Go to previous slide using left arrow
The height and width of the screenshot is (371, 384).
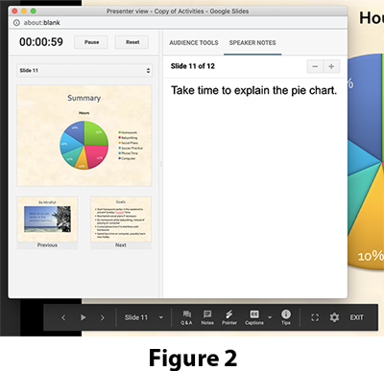click(x=63, y=317)
